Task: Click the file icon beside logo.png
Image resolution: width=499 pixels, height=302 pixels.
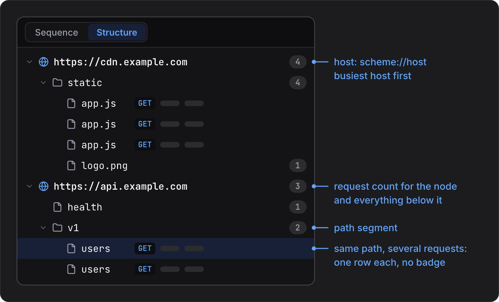Action: tap(71, 166)
